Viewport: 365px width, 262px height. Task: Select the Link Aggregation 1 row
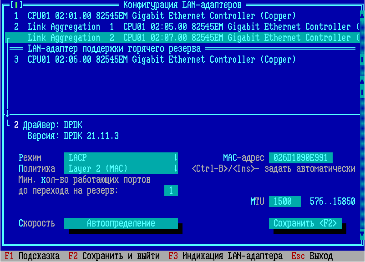[x=182, y=27]
